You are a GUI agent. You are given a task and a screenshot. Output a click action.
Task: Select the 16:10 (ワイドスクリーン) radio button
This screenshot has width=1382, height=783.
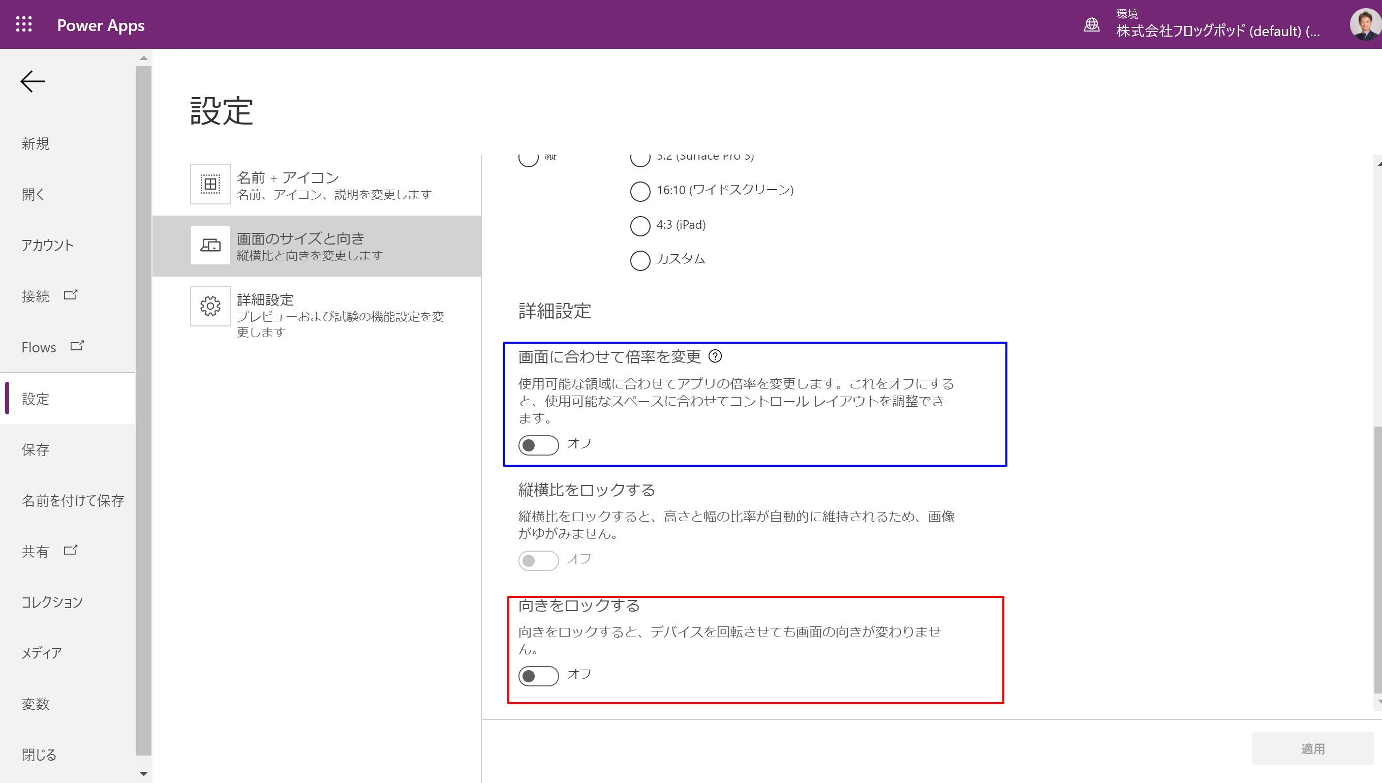click(x=640, y=191)
